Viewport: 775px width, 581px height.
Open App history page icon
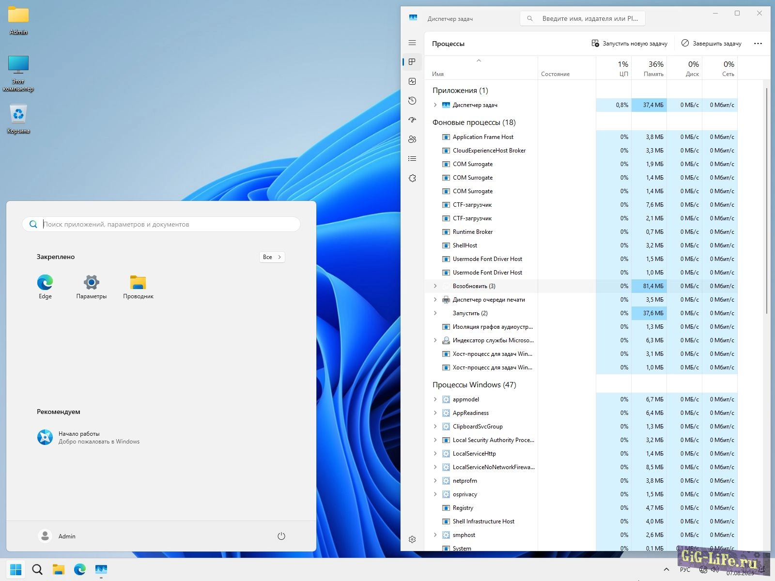(x=412, y=101)
